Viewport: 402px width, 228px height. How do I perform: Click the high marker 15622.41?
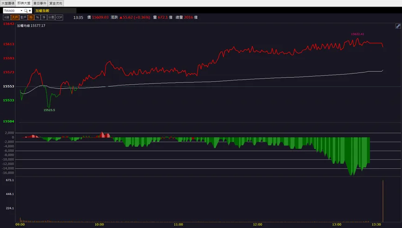[357, 34]
